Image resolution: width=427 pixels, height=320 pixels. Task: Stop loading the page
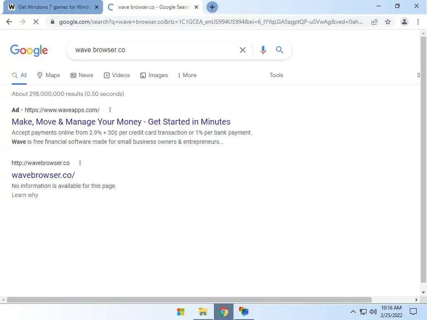click(36, 22)
